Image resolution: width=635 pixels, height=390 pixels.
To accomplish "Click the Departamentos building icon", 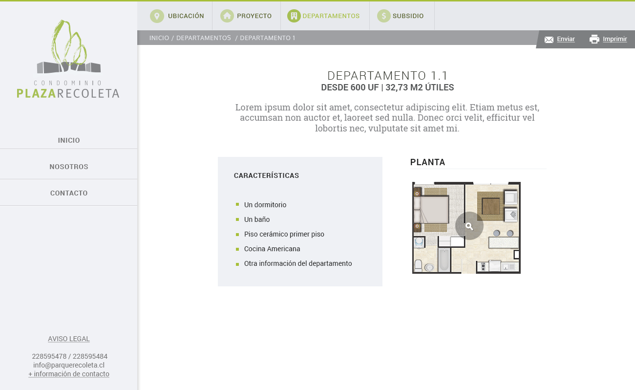I will point(294,16).
